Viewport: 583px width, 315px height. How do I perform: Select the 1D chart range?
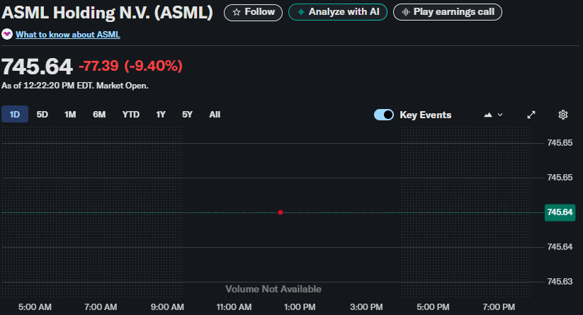(15, 115)
